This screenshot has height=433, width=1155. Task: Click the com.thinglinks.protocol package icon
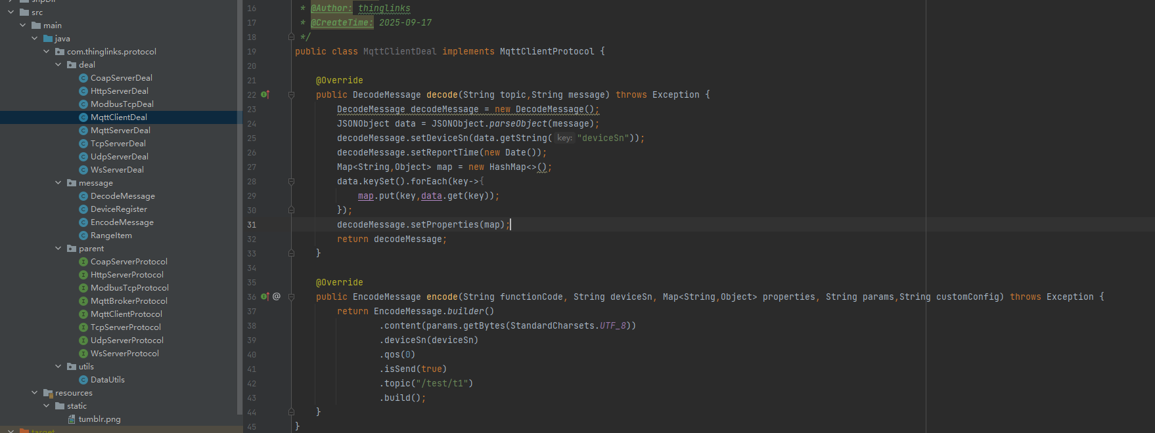(x=60, y=52)
